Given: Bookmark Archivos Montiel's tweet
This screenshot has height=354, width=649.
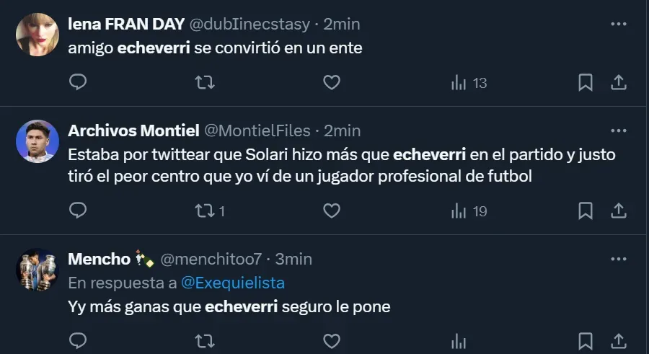Looking at the screenshot, I should pos(586,211).
